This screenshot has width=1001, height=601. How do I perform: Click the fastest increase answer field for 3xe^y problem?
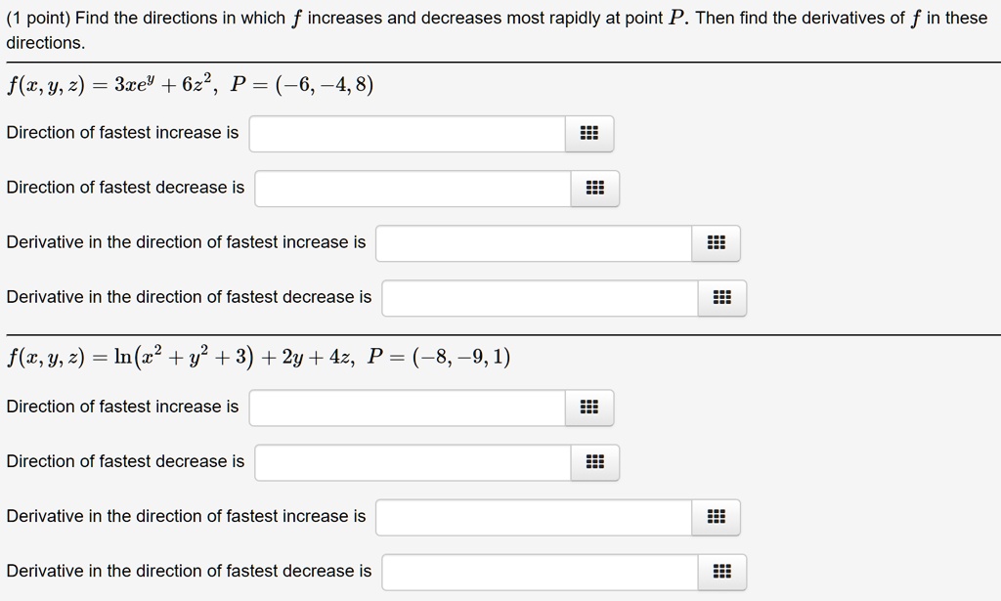(x=406, y=133)
